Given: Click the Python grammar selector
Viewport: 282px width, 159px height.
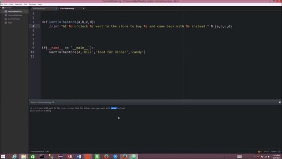Looking at the screenshot, I should [x=274, y=151].
